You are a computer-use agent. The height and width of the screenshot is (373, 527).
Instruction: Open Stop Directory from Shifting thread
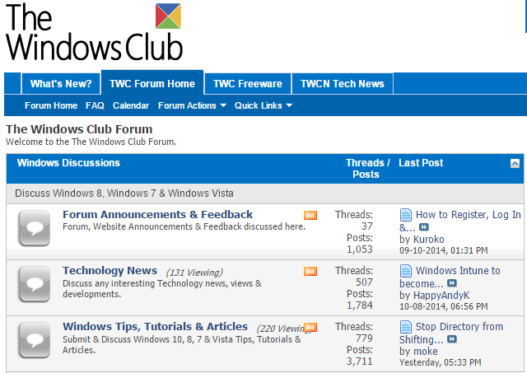[x=451, y=333]
